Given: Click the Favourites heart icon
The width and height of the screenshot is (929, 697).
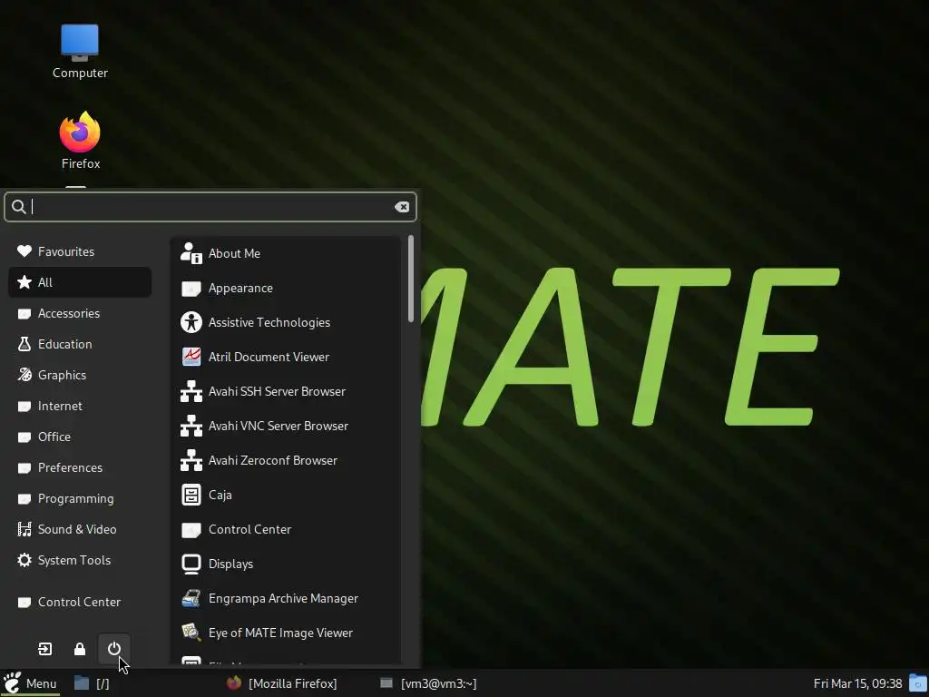Looking at the screenshot, I should pos(24,251).
